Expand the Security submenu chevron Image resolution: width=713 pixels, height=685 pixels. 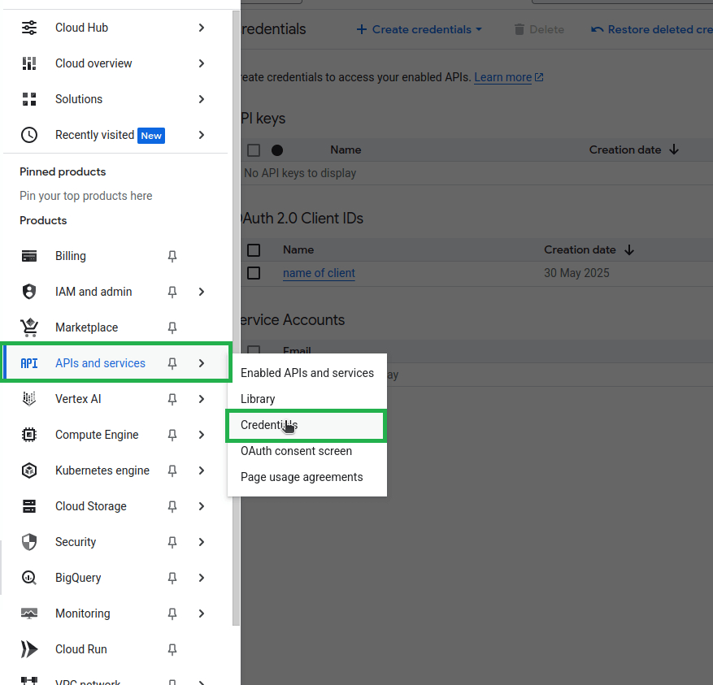(x=202, y=542)
